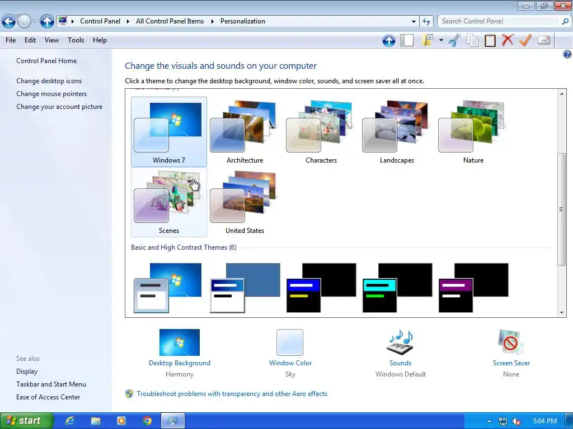Open the folder options icon in toolbar
The image size is (573, 429).
pos(428,40)
